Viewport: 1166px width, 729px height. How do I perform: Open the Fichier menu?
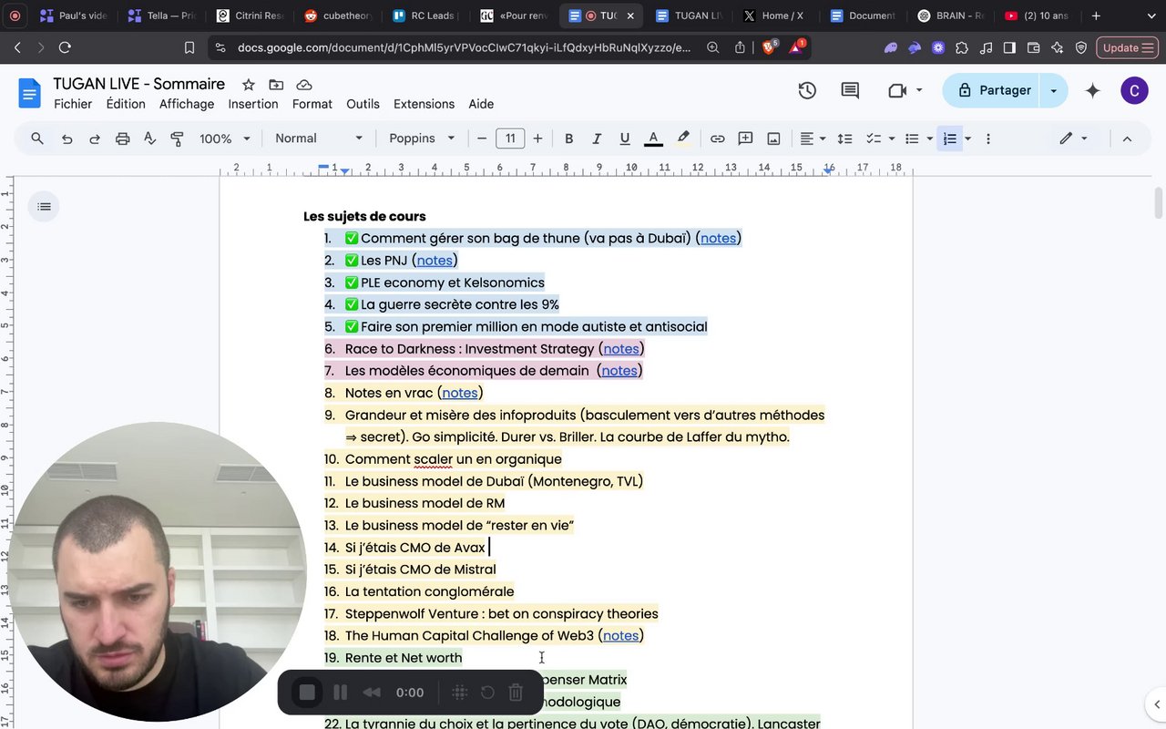73,104
